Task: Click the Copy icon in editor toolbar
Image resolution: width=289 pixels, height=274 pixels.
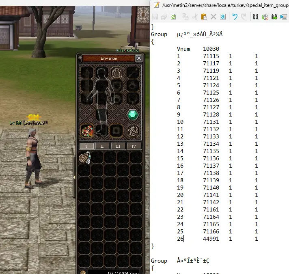Action: coord(185,17)
